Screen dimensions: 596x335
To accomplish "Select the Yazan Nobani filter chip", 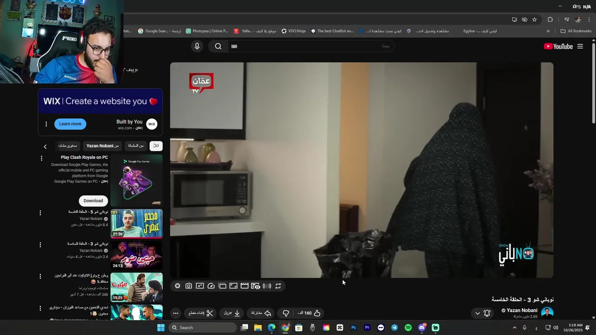I will tap(102, 146).
